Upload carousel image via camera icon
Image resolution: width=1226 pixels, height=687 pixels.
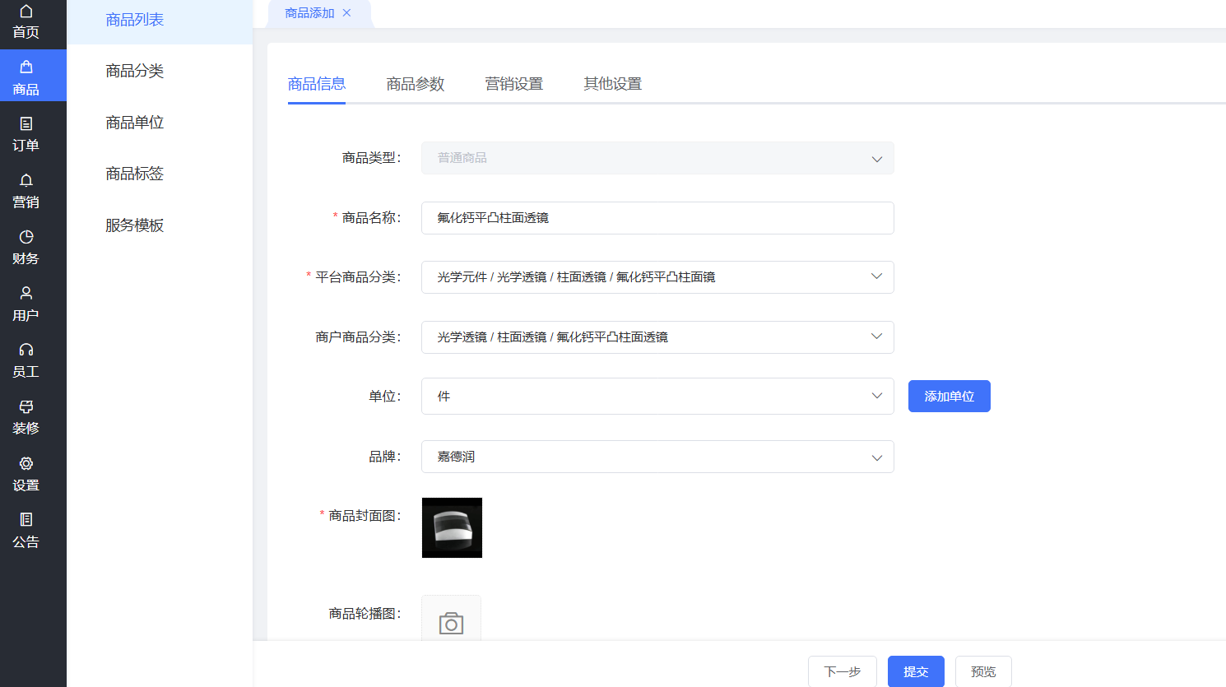tap(451, 623)
